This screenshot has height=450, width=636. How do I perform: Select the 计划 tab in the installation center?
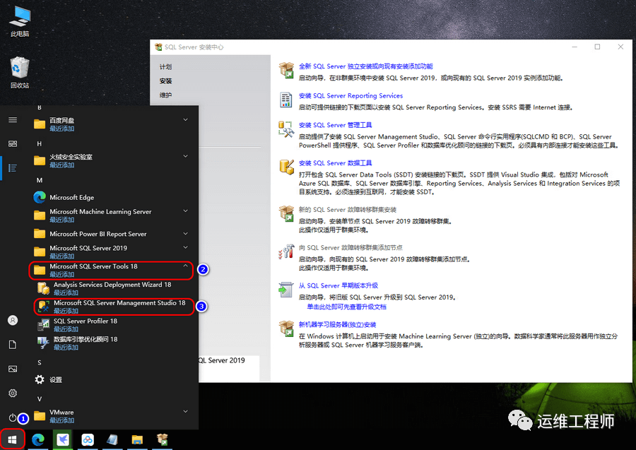tap(165, 67)
